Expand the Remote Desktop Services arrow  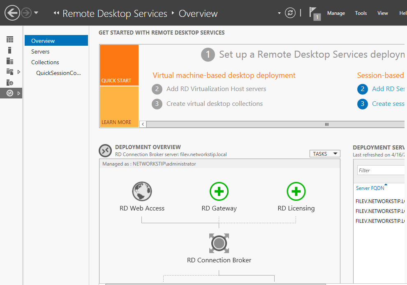pos(18,93)
